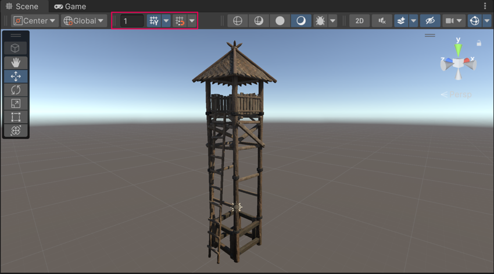Click the grid size input field
Image resolution: width=494 pixels, height=274 pixels.
click(x=132, y=21)
